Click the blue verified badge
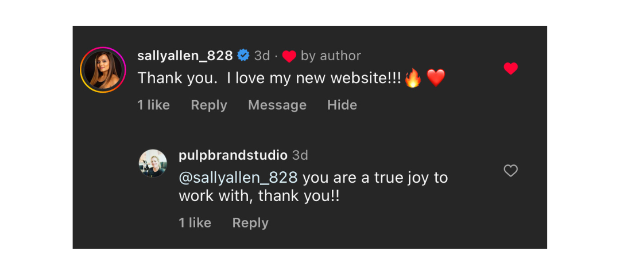This screenshot has width=620, height=275. tap(243, 56)
